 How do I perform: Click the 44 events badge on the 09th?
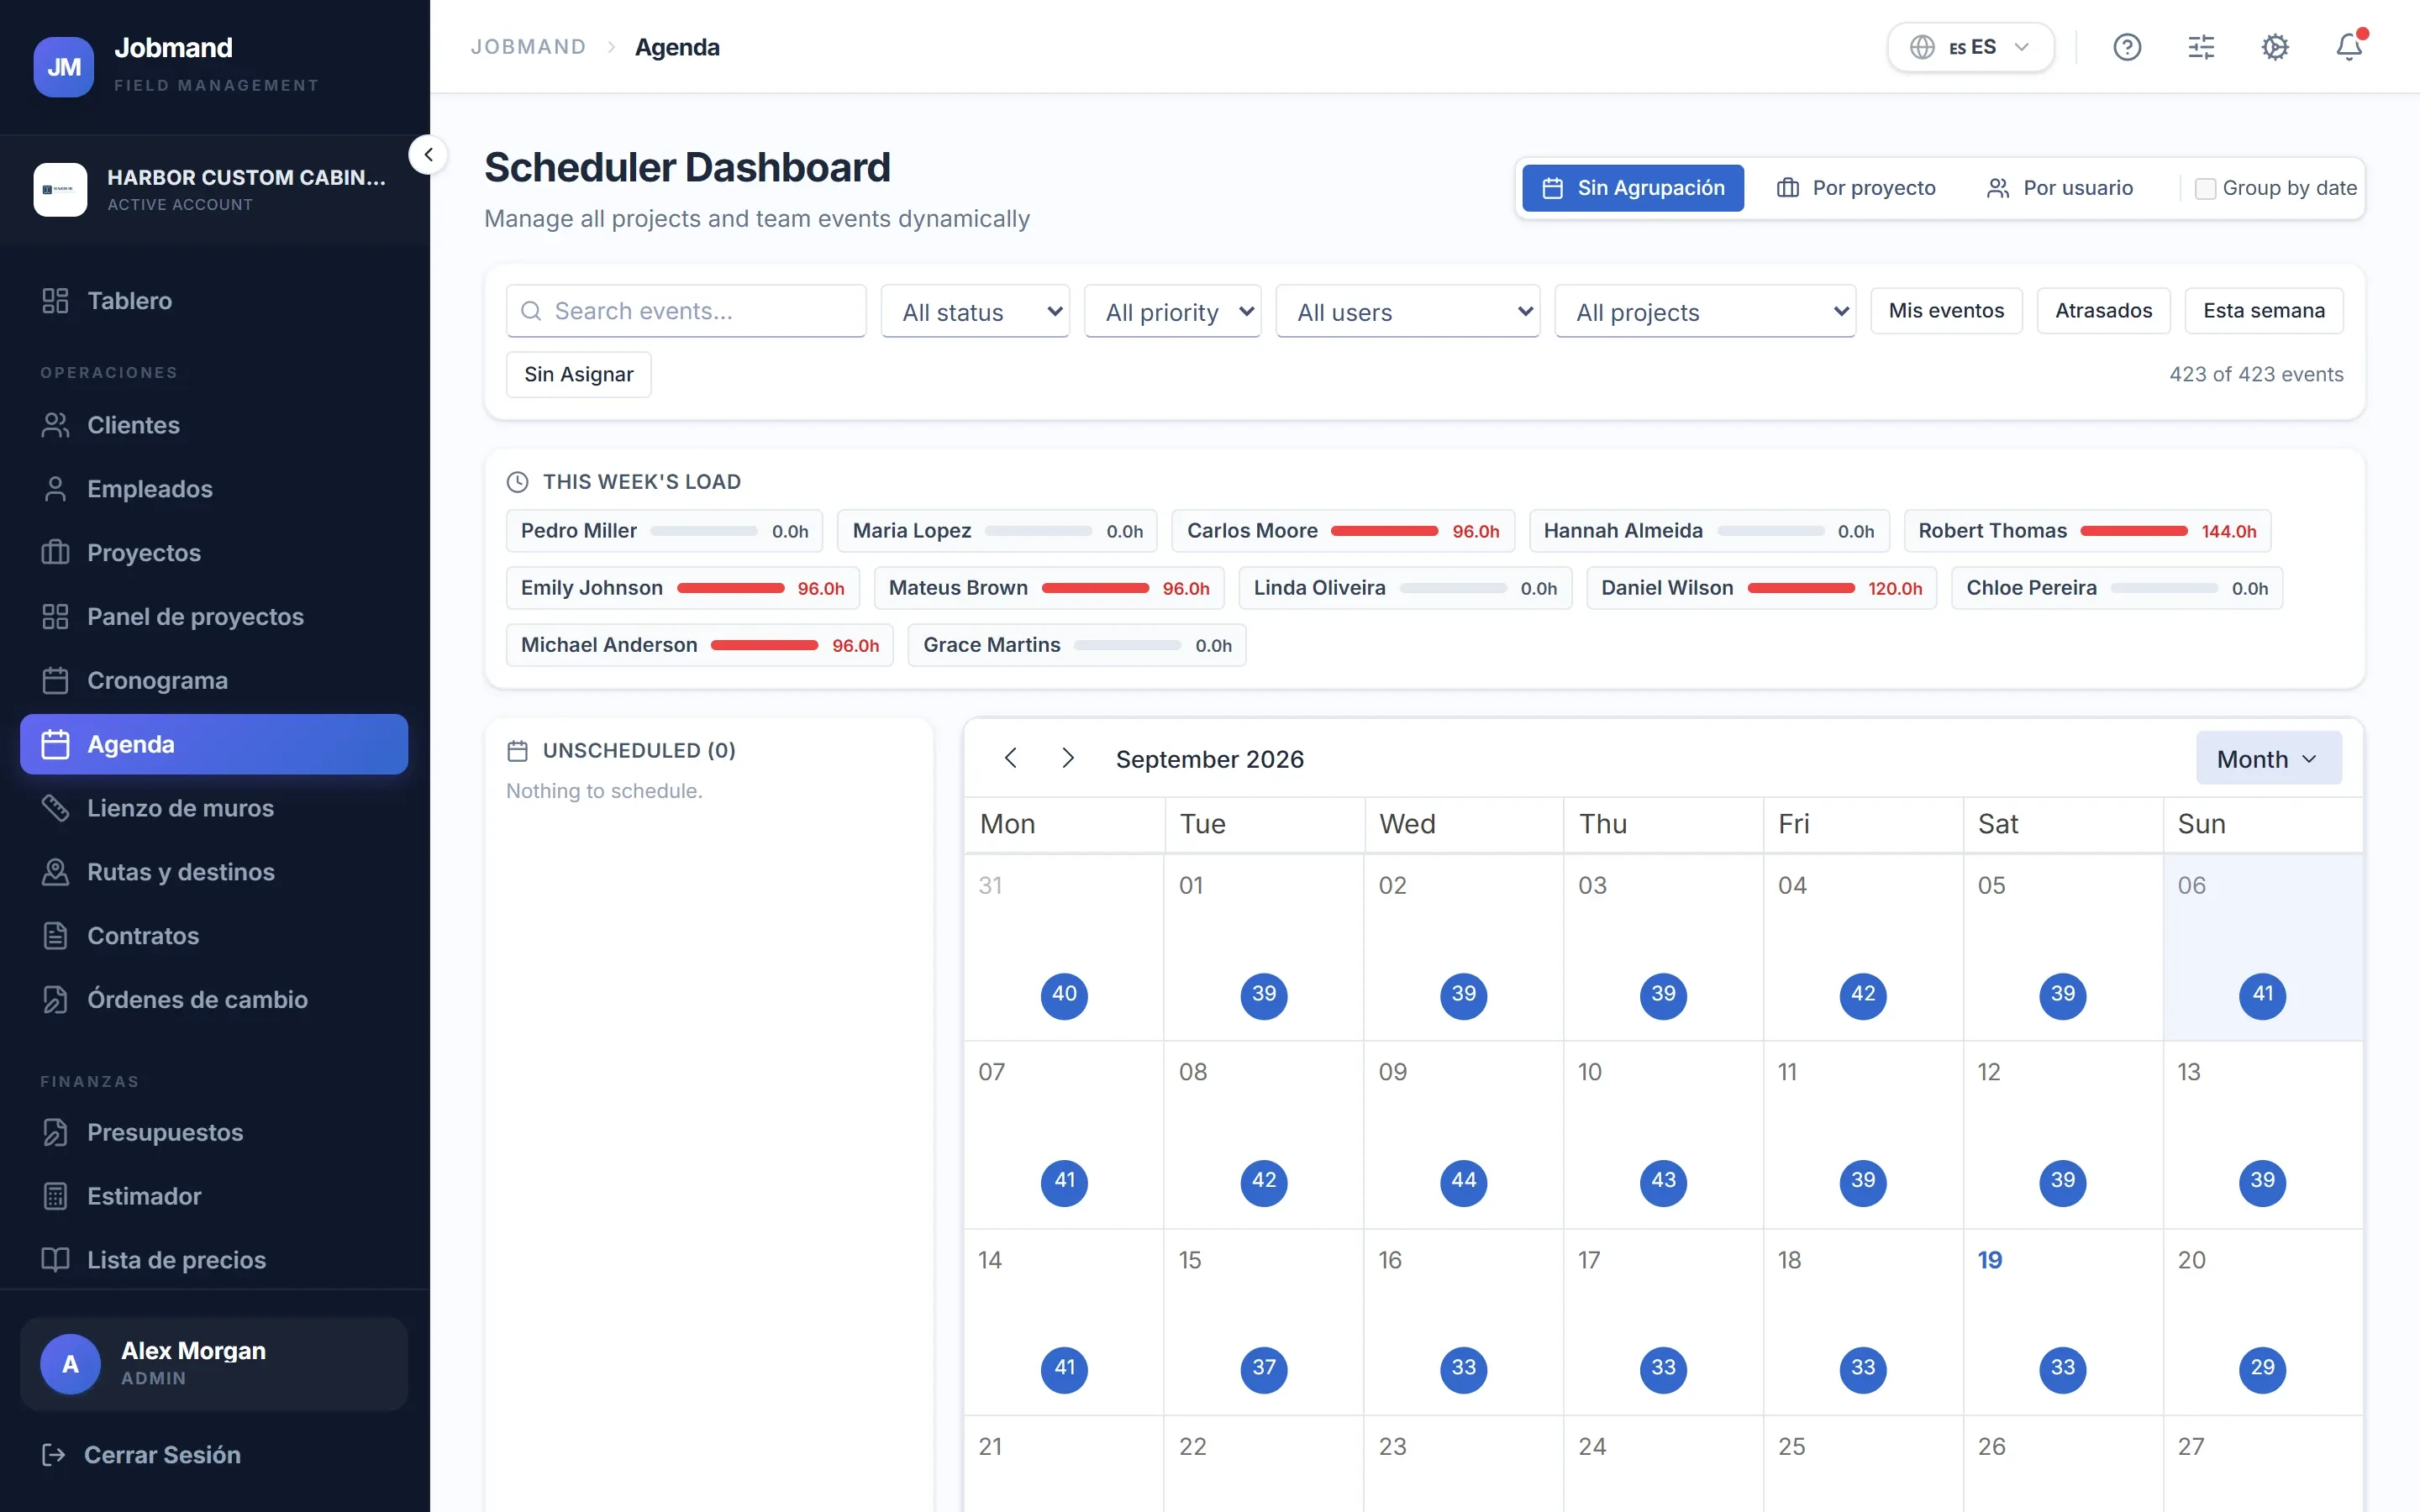pyautogui.click(x=1463, y=1181)
